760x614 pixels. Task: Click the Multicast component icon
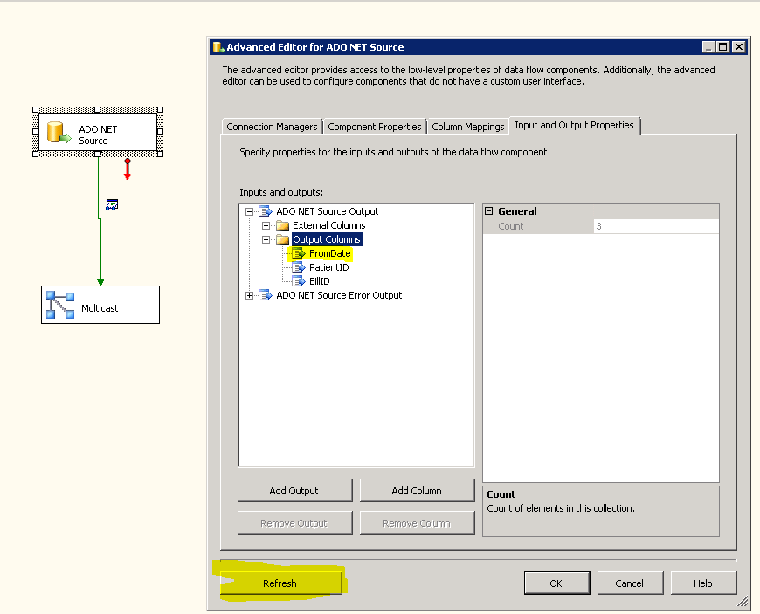(x=59, y=305)
